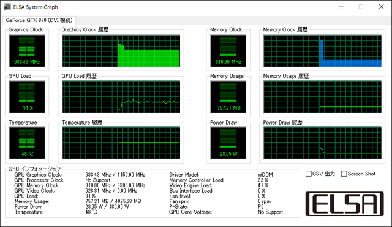Click the GPU Load gauge meter
This screenshot has height=227, width=392.
tap(27, 97)
